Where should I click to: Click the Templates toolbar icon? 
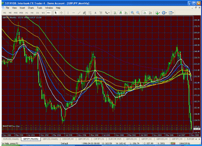[170, 13]
